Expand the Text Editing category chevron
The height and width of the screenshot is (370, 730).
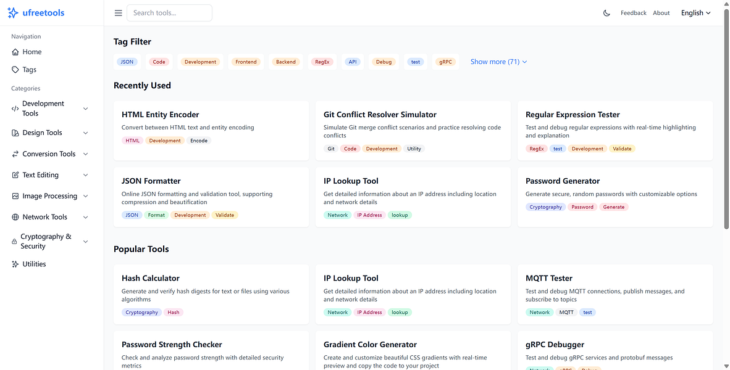pos(85,175)
